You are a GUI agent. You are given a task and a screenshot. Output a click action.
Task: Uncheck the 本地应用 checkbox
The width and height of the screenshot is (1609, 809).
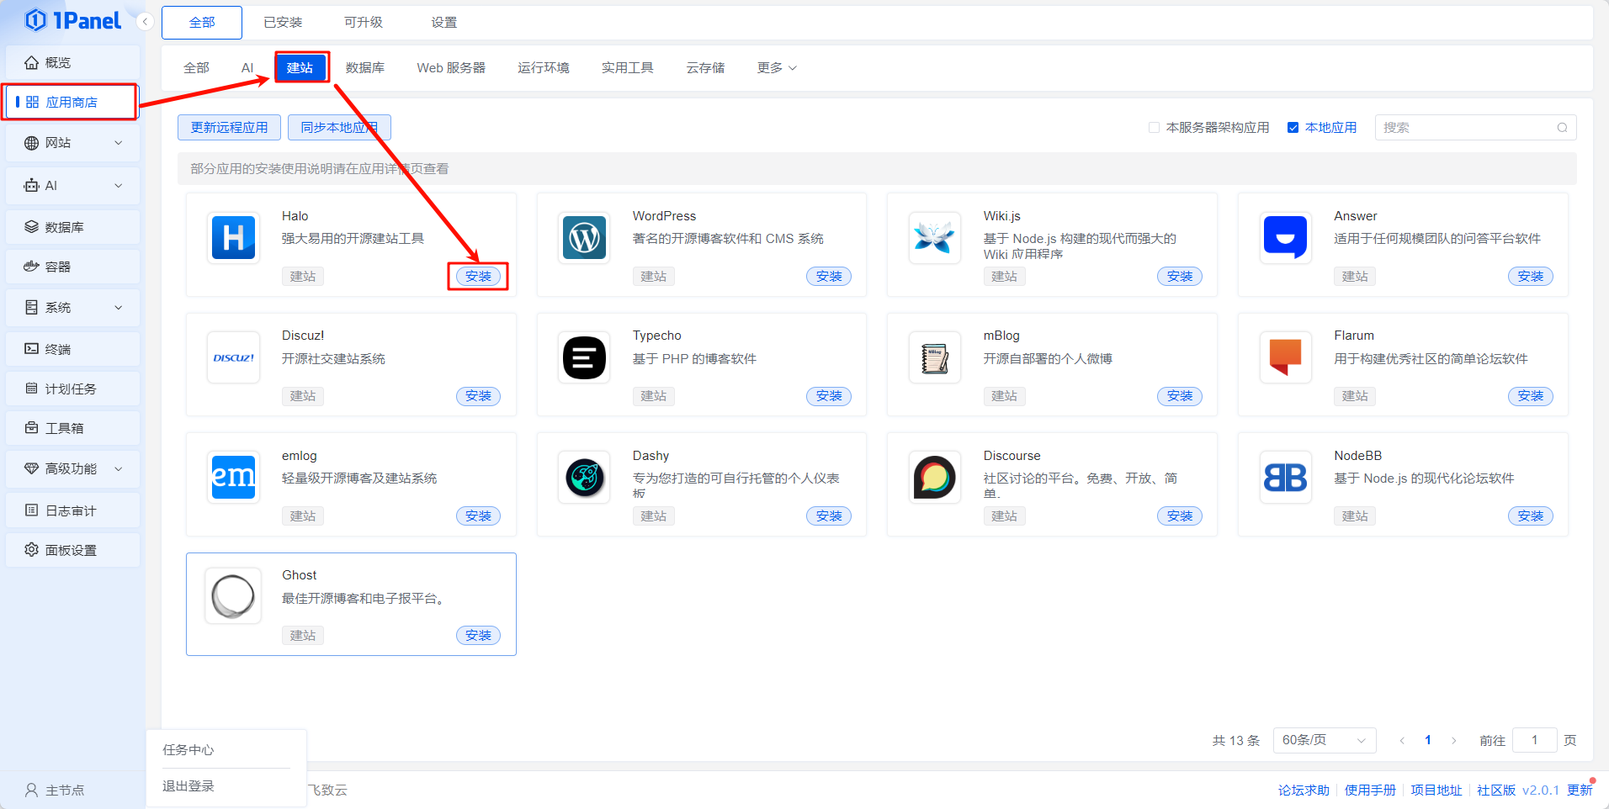[1293, 128]
